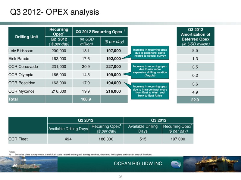Click the 'Amortization of Deferred Opex' header
This screenshot has width=241, height=180.
(196, 37)
